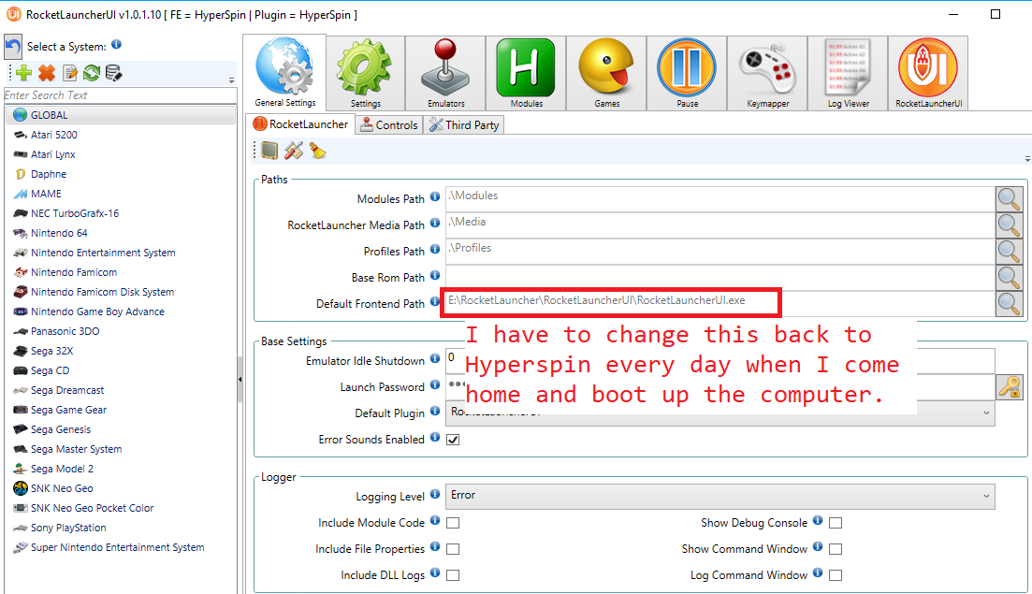
Task: Disable the Error Sounds Enabled checkbox
Action: (x=453, y=440)
